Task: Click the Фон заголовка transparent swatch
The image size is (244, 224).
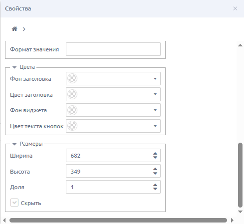Action: 72,78
